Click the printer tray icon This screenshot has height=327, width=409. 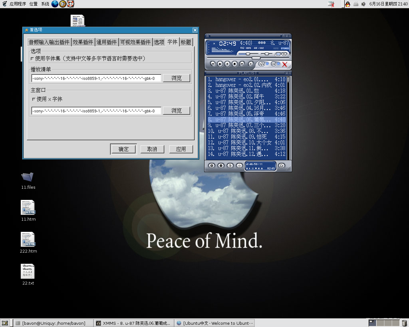click(x=356, y=4)
